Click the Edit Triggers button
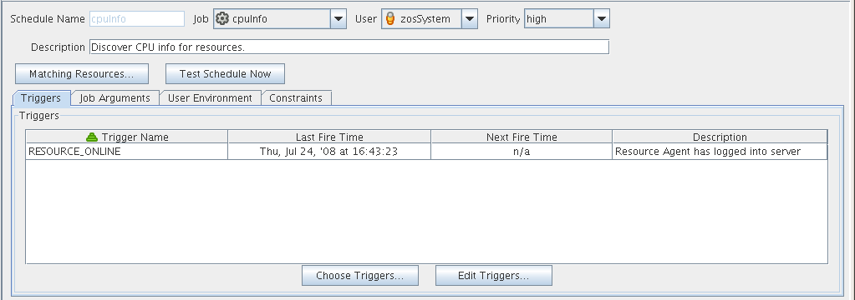 493,276
